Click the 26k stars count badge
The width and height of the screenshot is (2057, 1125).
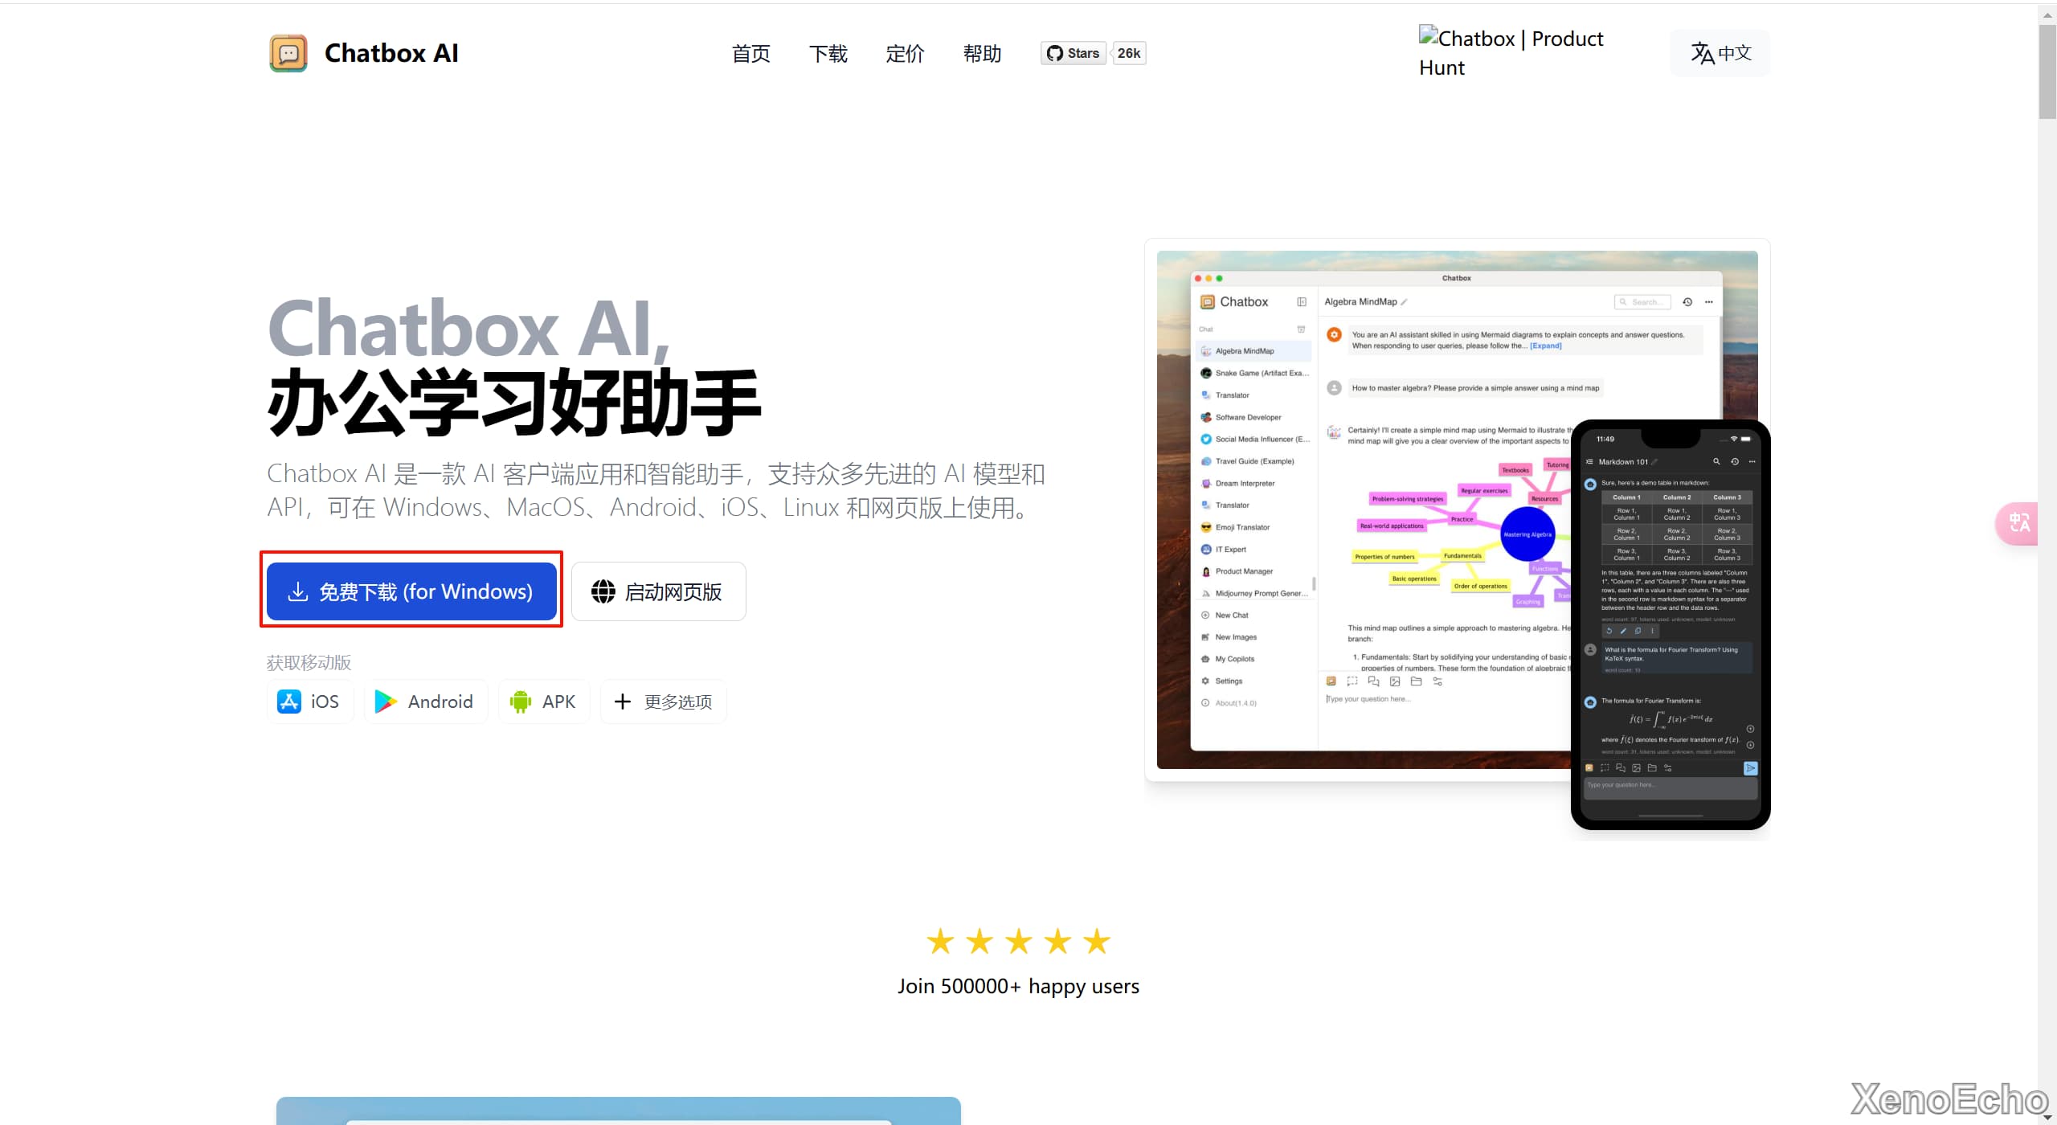click(1128, 53)
